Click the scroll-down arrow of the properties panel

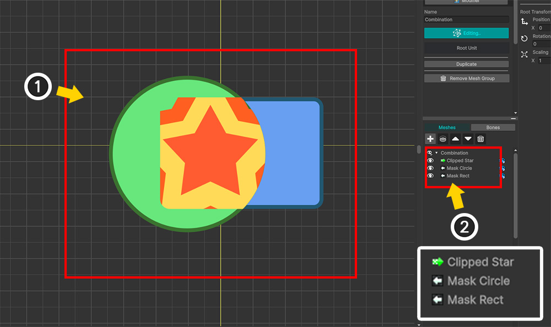(516, 113)
